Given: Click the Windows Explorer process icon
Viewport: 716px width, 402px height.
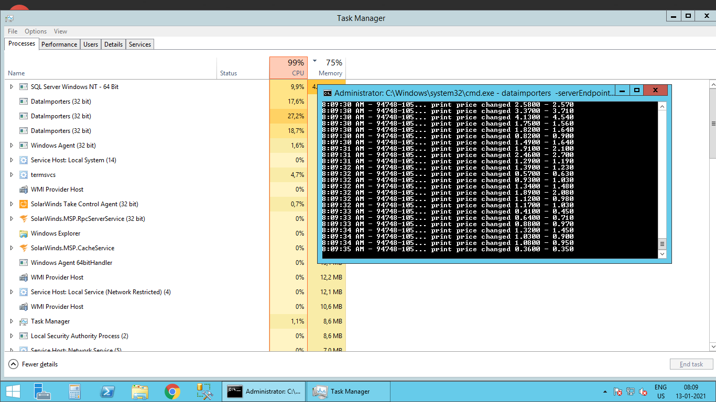Looking at the screenshot, I should (23, 233).
